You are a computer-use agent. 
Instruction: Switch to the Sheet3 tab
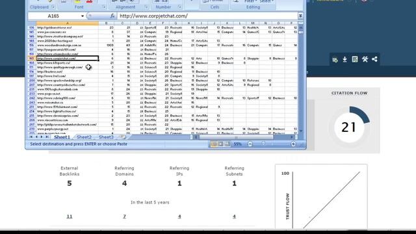[x=106, y=137]
